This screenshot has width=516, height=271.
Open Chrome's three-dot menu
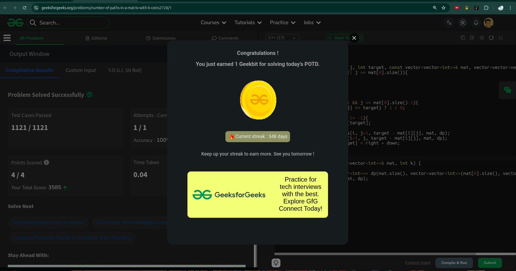[x=510, y=8]
